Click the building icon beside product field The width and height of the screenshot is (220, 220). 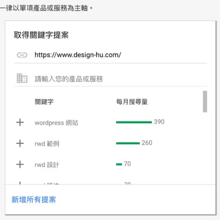(x=22, y=78)
